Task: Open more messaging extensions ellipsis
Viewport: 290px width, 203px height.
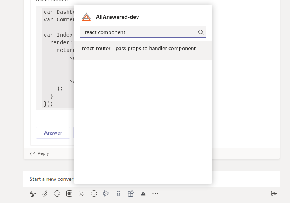Action: [155, 193]
